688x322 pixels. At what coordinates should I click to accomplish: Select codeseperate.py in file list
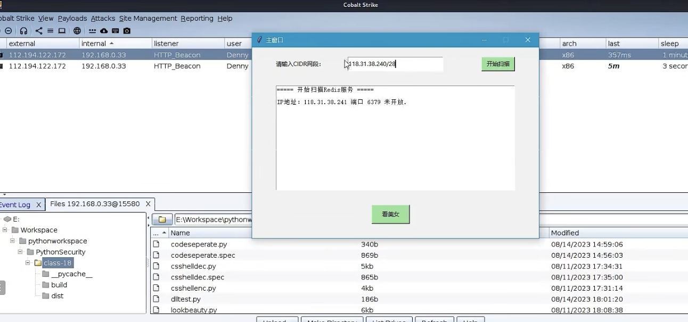pos(199,244)
